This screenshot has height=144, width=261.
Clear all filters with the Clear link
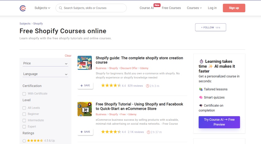tap(68, 56)
